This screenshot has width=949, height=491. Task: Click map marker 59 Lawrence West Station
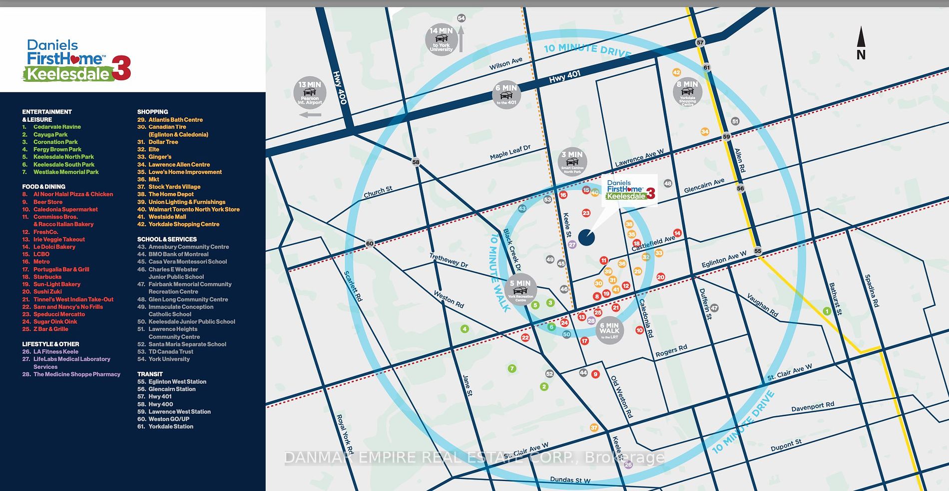(x=726, y=136)
